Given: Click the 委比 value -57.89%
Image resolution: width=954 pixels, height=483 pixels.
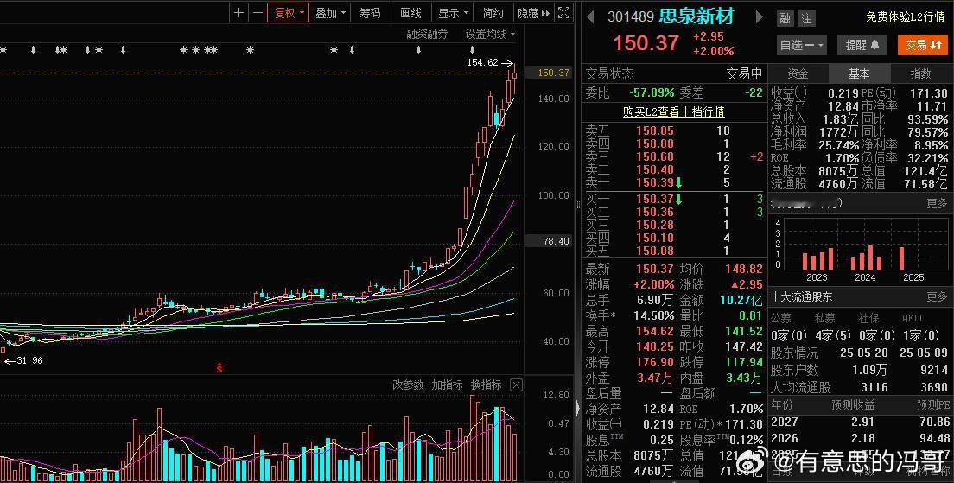Looking at the screenshot, I should (652, 93).
